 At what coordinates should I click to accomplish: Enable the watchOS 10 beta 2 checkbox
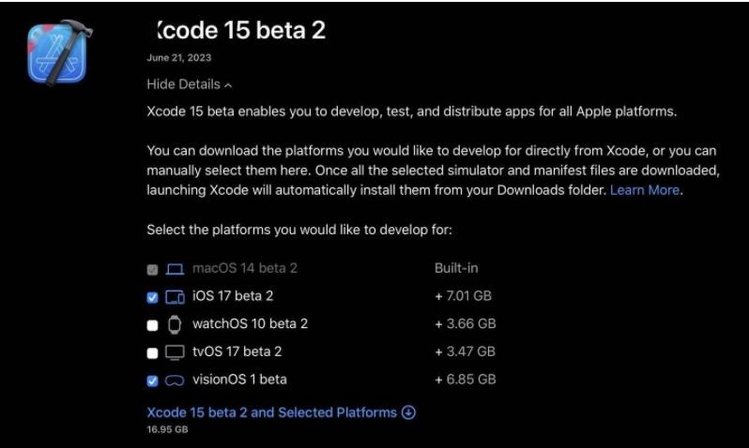tap(153, 325)
